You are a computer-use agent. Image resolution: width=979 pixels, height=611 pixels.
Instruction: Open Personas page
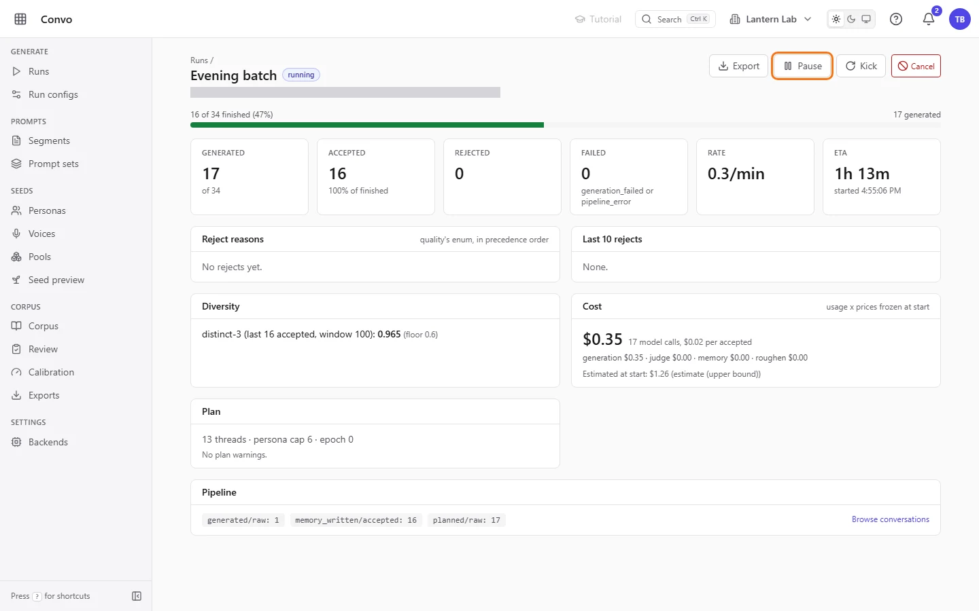(x=75, y=210)
